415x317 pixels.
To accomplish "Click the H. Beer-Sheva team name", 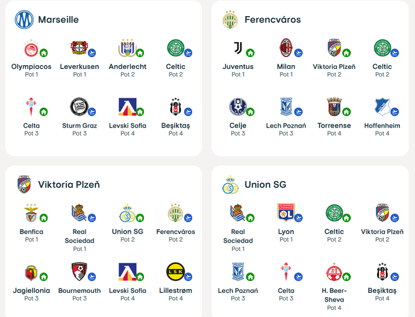I will (x=334, y=295).
